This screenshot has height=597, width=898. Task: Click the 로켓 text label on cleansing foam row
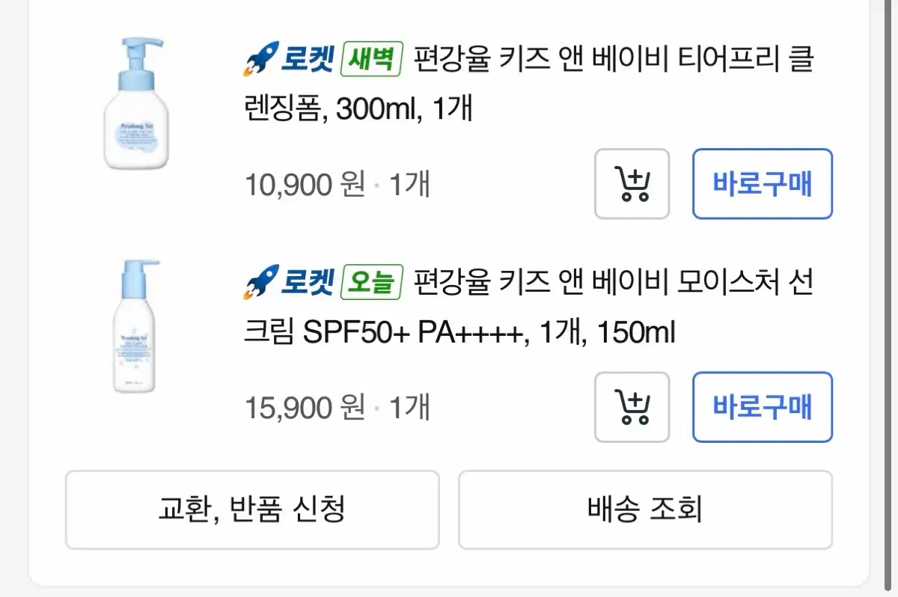click(307, 60)
